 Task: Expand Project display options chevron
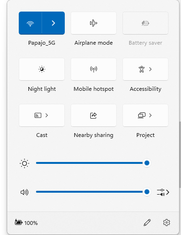pos(150,115)
